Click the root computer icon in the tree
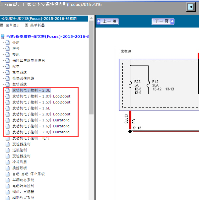The image size is (199, 200). point(3,36)
